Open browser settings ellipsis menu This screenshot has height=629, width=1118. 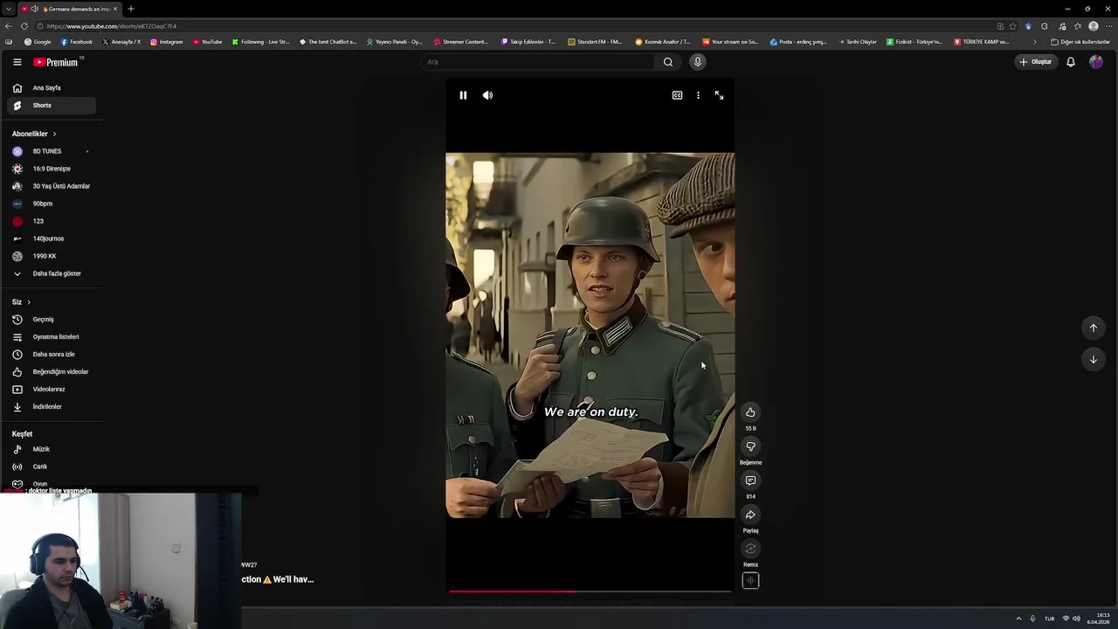click(1108, 26)
